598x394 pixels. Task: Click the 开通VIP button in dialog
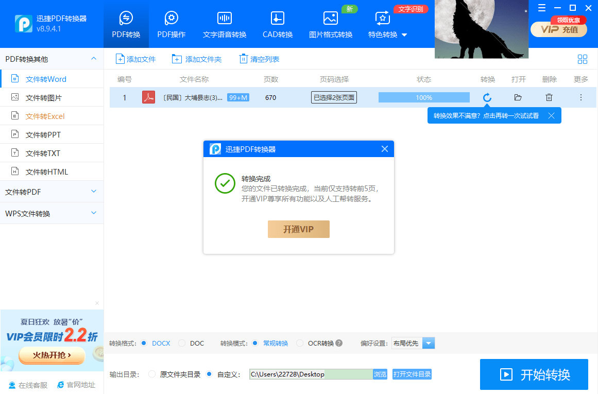pyautogui.click(x=298, y=229)
